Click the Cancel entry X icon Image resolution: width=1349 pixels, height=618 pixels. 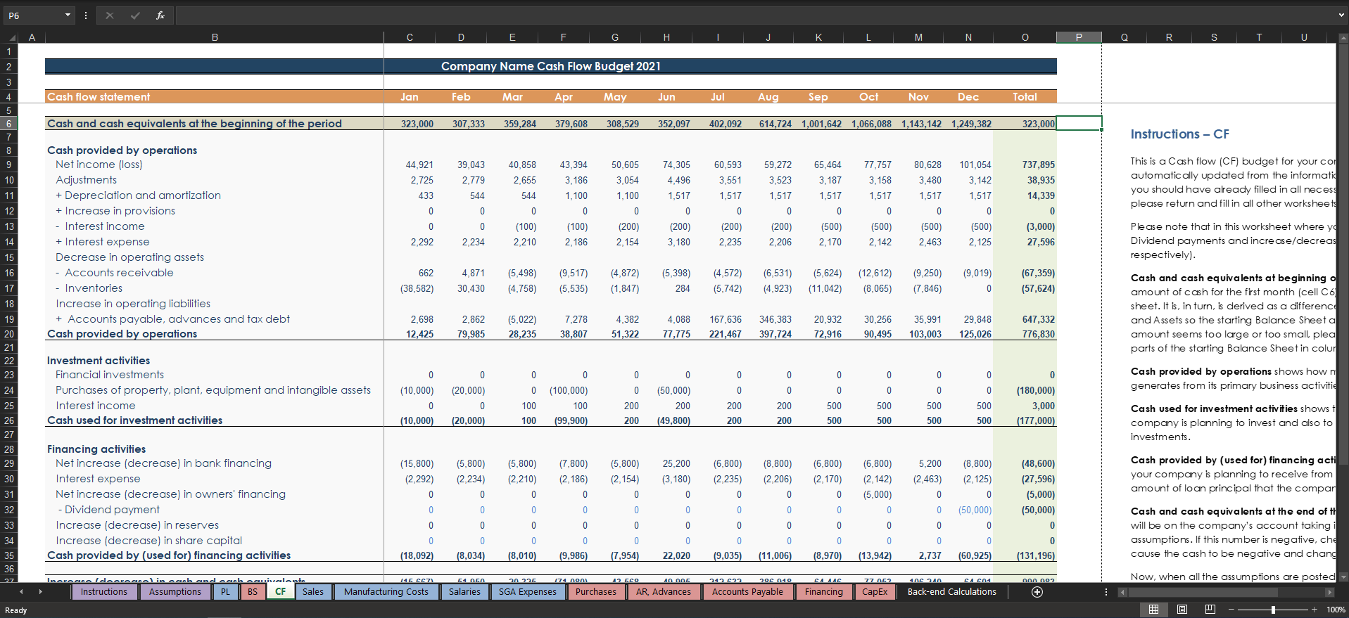click(109, 15)
